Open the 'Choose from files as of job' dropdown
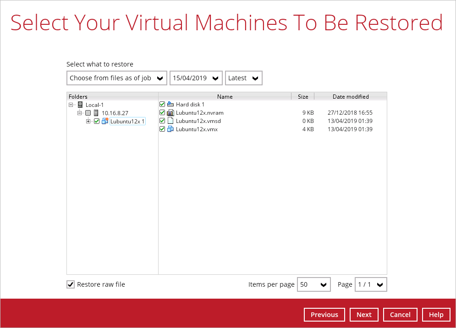 (117, 78)
